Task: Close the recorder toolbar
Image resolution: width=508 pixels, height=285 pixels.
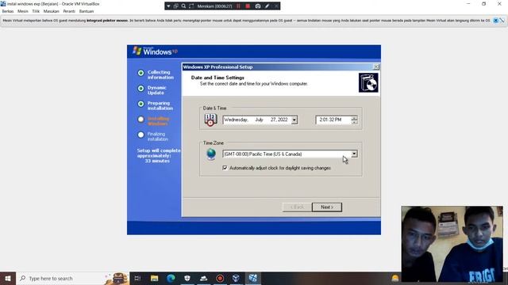Action: (x=276, y=6)
